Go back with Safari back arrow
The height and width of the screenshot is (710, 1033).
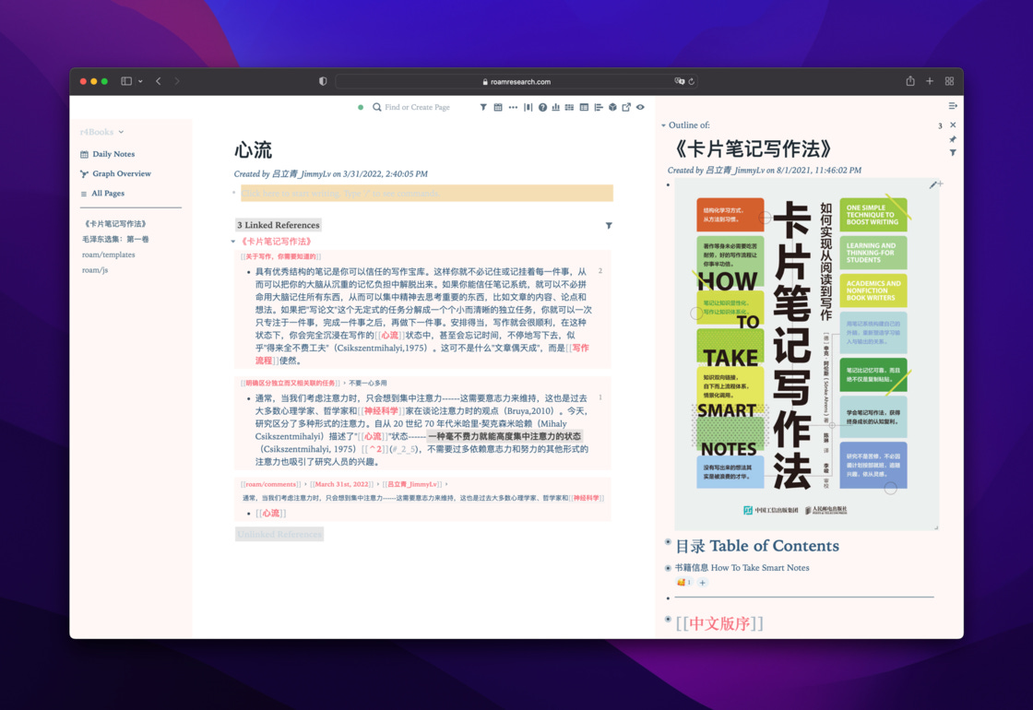158,81
